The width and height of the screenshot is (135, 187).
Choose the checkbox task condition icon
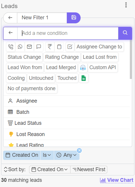click(x=70, y=47)
